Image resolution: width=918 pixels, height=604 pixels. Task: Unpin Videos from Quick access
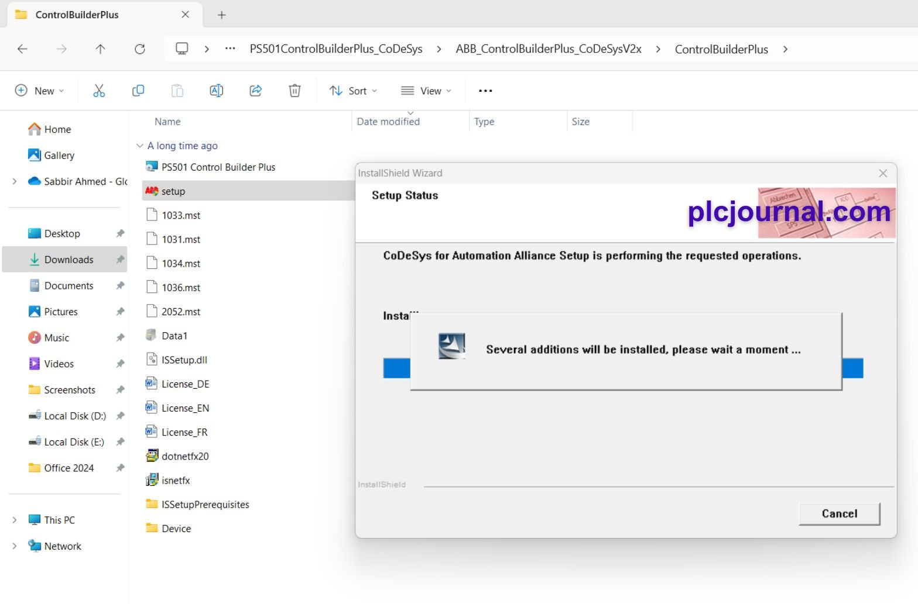coord(120,364)
